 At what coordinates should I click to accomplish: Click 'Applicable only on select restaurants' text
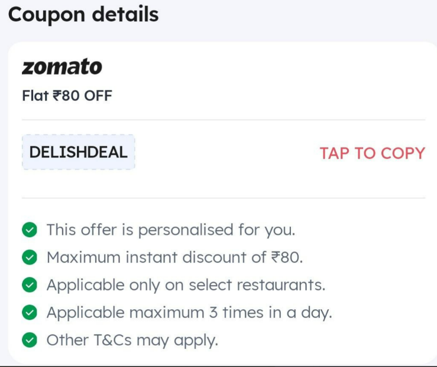pyautogui.click(x=186, y=285)
